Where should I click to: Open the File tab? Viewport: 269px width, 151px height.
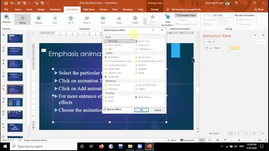point(6,9)
